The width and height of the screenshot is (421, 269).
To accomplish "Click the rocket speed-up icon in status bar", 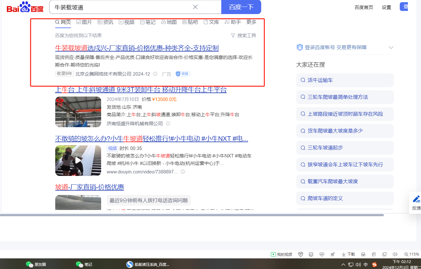I will coord(333,254).
